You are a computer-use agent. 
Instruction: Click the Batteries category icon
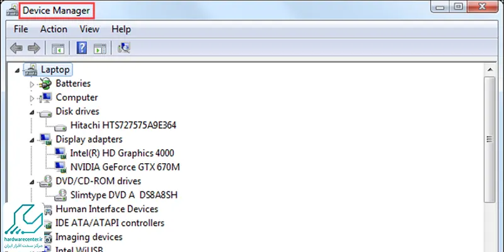(45, 84)
